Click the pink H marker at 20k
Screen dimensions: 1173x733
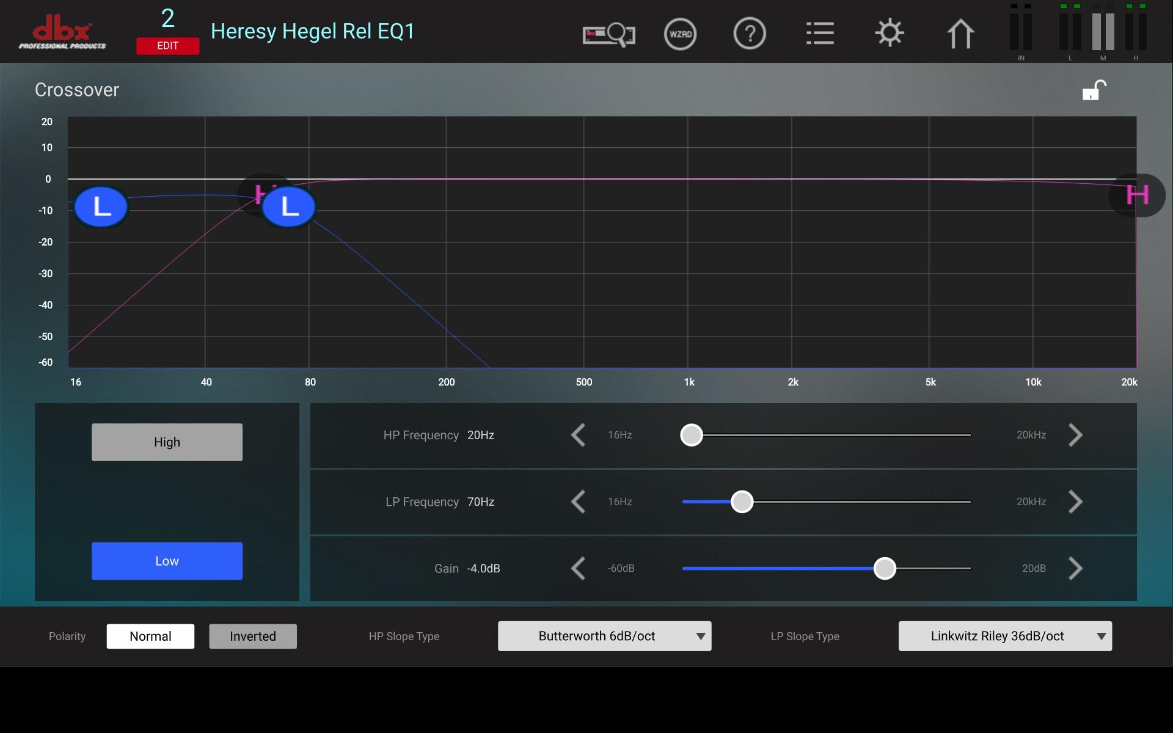[x=1137, y=195]
